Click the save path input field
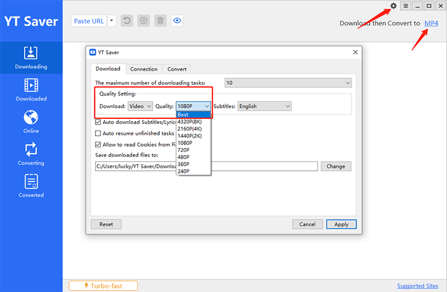 coord(206,166)
